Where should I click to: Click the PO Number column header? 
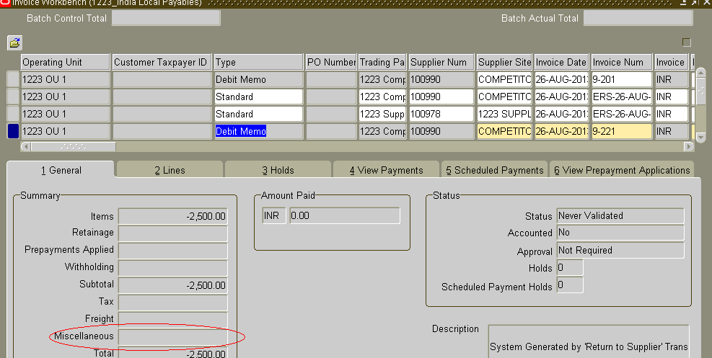(331, 62)
